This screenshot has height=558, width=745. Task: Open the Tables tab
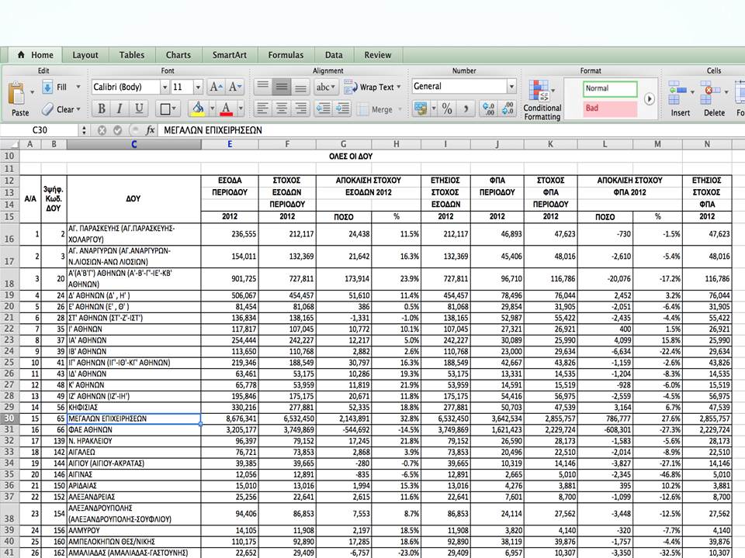(132, 55)
